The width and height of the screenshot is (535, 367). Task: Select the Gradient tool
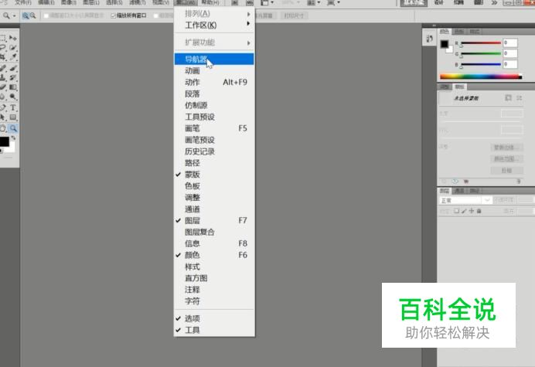pyautogui.click(x=13, y=87)
